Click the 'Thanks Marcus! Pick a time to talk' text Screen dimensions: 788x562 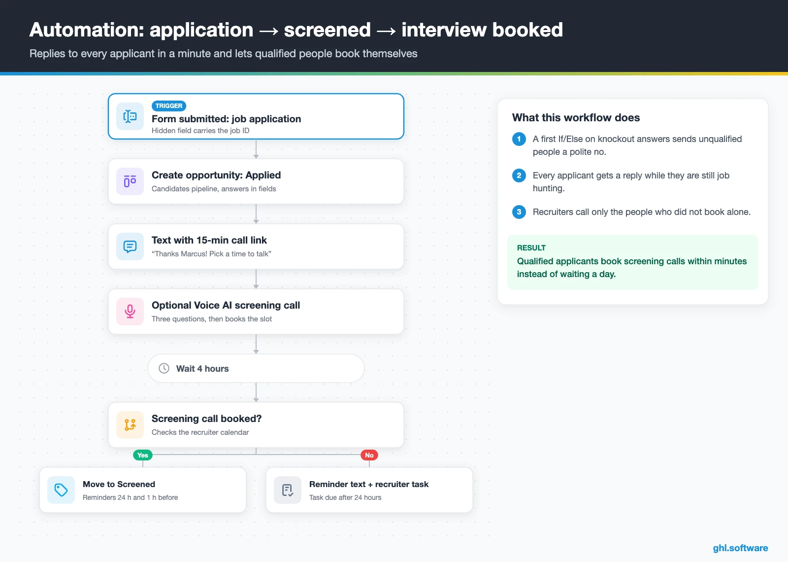[x=211, y=254]
